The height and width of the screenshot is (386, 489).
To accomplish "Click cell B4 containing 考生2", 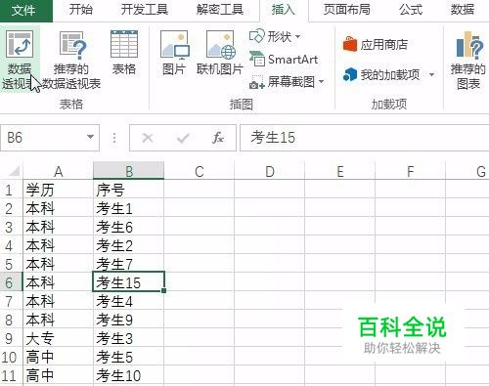I will click(129, 245).
